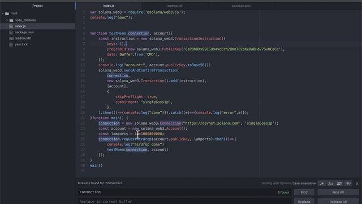
Task: Click 'sendAndConfirmTransaction' in the code
Action: point(150,70)
